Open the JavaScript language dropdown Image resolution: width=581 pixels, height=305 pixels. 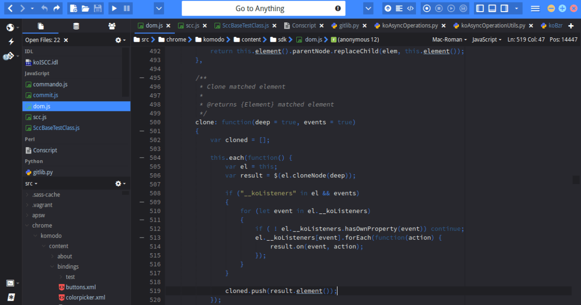487,40
